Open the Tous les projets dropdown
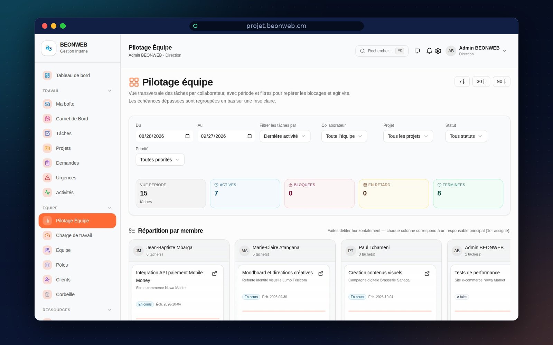This screenshot has height=345, width=553. point(408,136)
